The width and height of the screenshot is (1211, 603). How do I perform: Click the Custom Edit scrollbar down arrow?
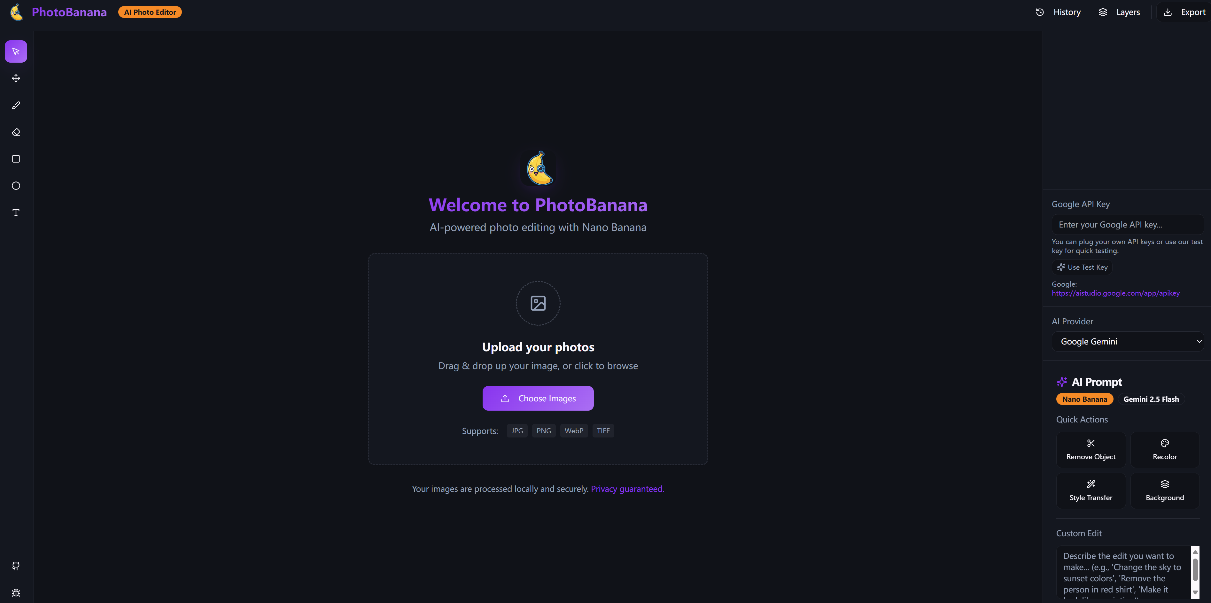(1195, 593)
